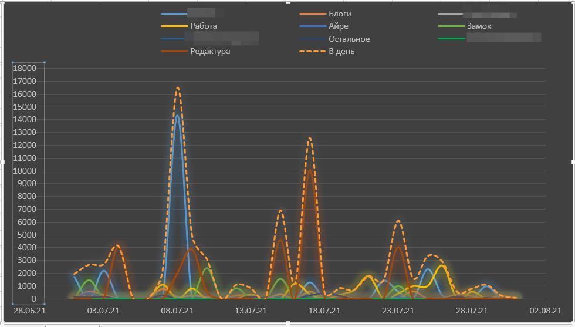Select the 0 label on vertical axis

click(x=33, y=299)
